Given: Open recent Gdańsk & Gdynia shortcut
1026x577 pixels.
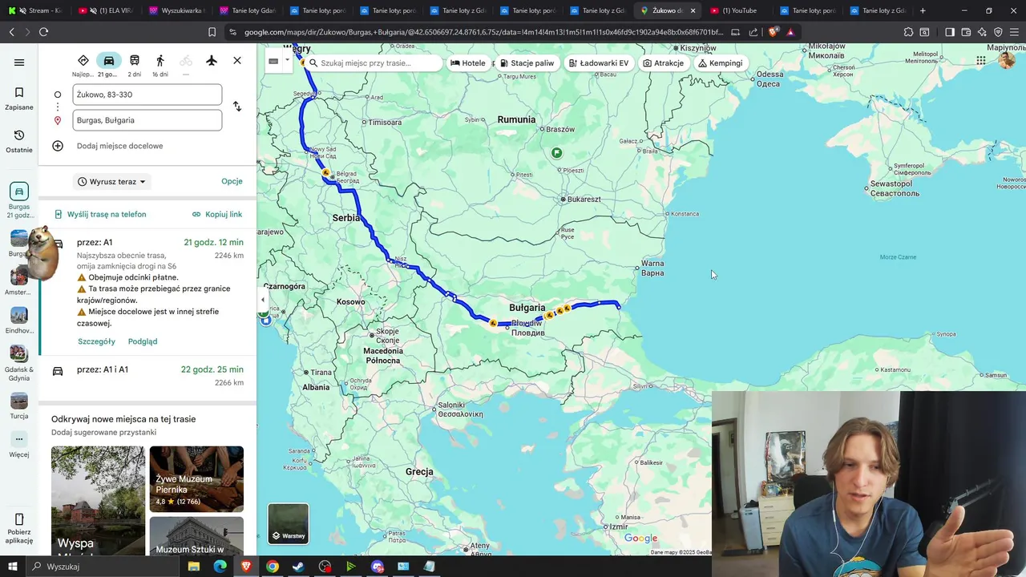Looking at the screenshot, I should [19, 363].
